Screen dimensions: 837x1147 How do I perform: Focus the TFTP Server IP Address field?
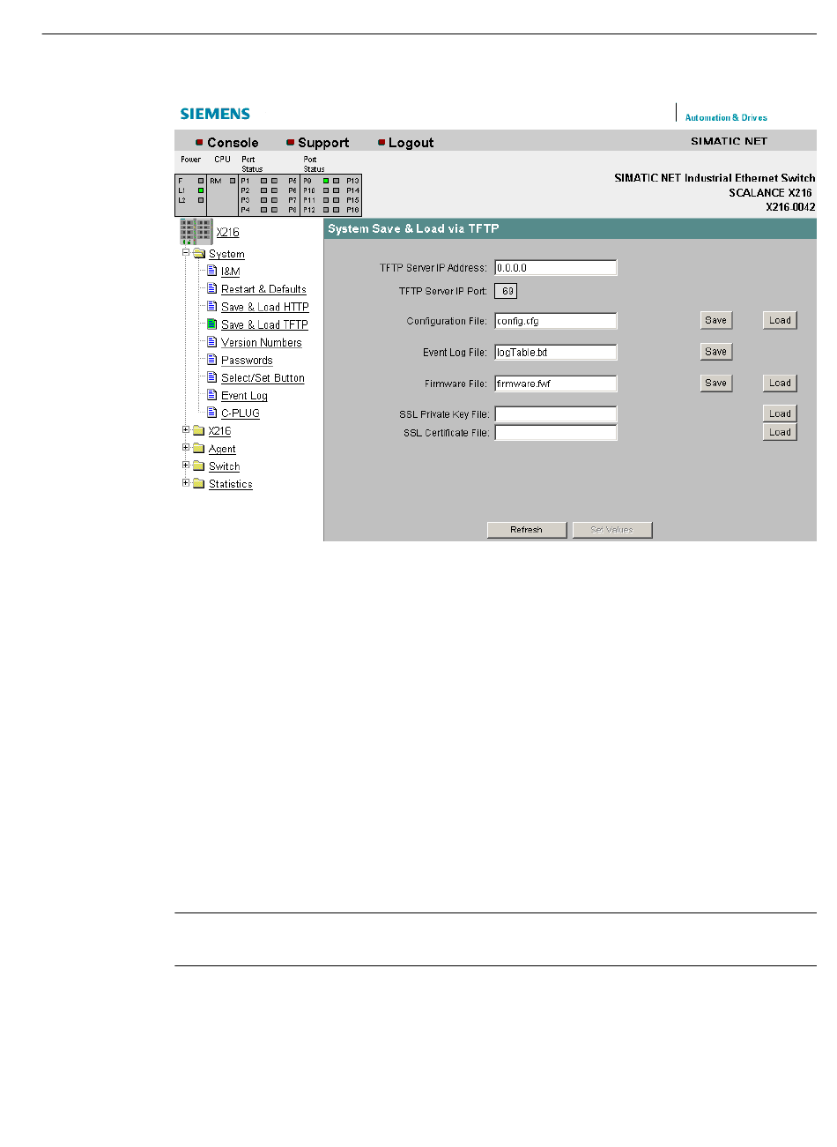[x=556, y=268]
